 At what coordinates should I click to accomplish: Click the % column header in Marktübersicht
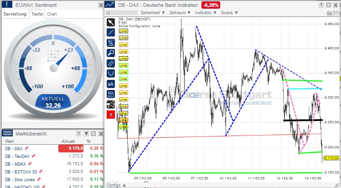tap(88, 141)
